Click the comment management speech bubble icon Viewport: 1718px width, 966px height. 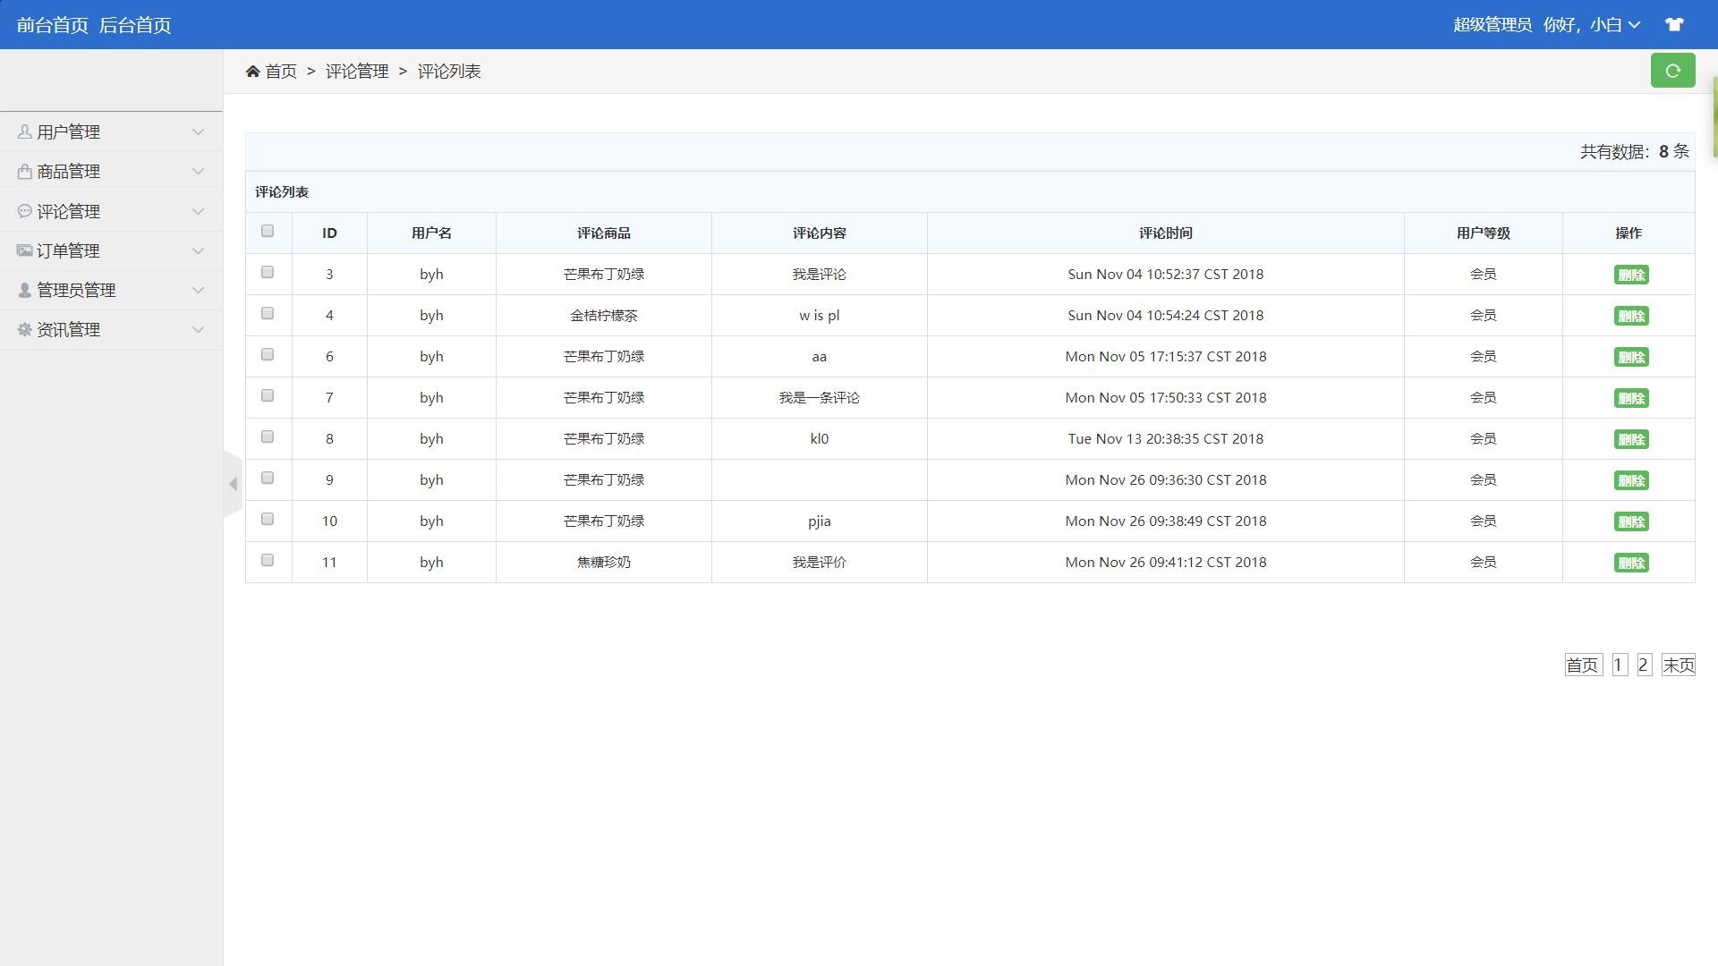24,212
